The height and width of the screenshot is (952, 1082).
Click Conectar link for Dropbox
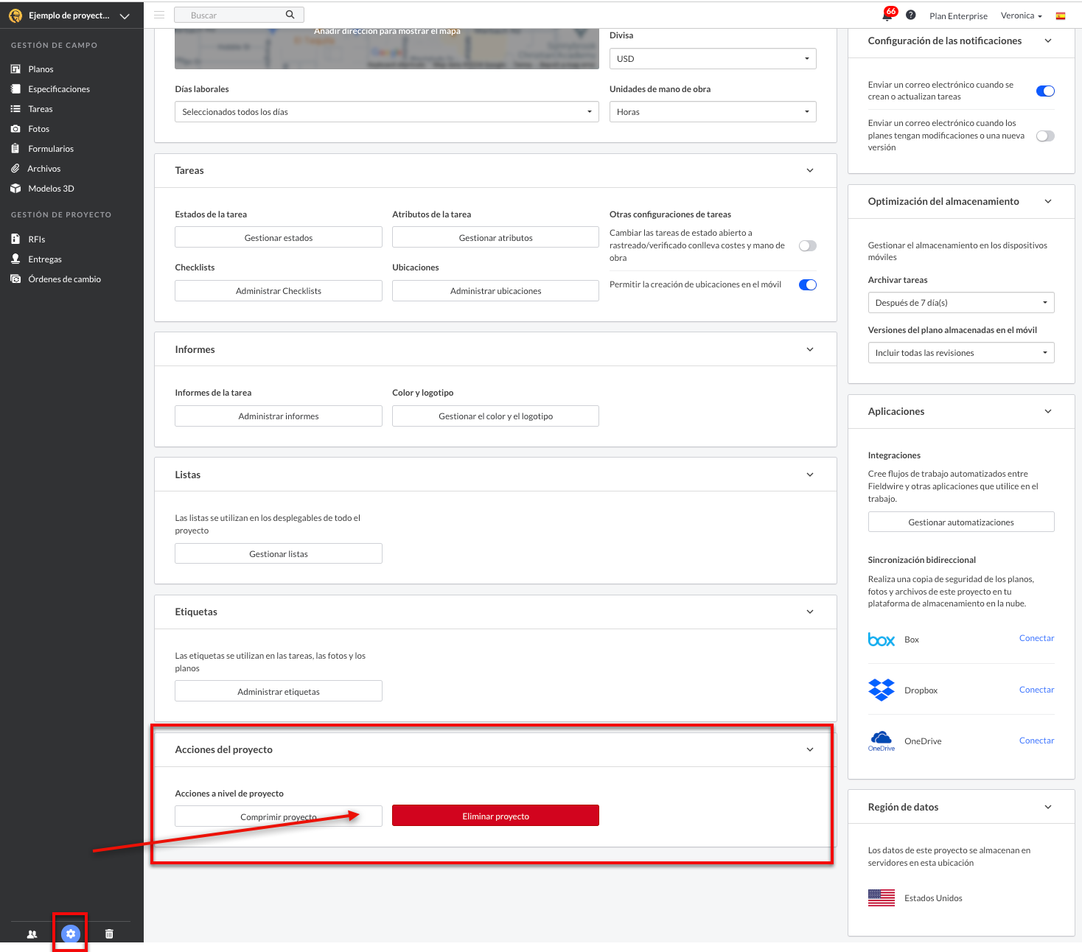click(1036, 690)
